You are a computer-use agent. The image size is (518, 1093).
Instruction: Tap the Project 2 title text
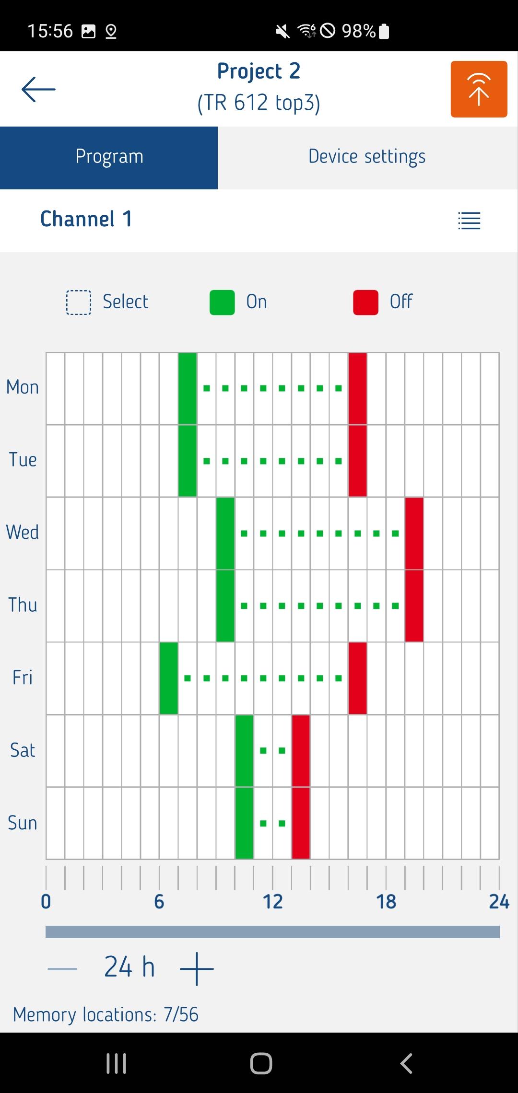(259, 71)
